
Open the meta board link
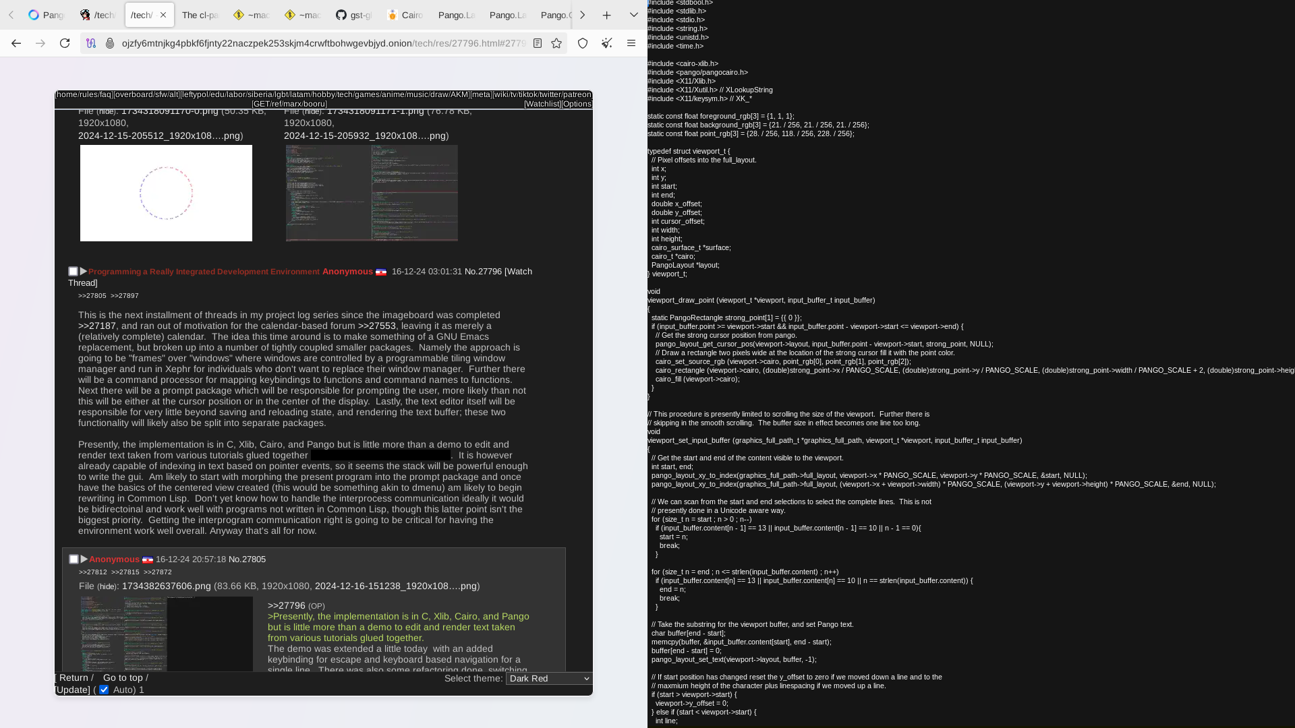481,94
